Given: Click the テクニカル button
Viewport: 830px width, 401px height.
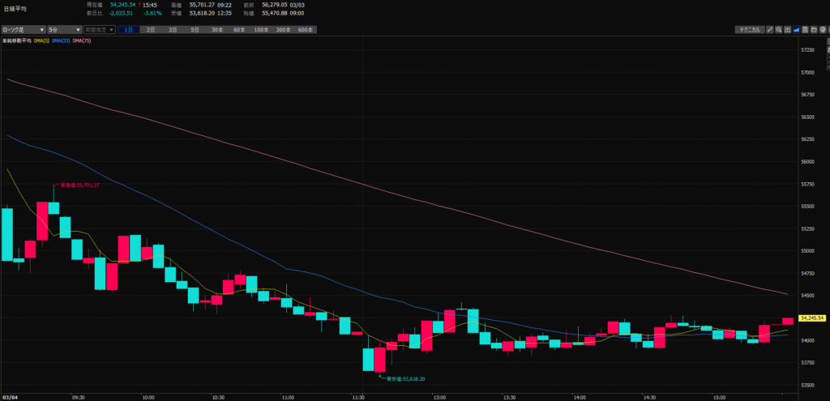Looking at the screenshot, I should pyautogui.click(x=748, y=29).
